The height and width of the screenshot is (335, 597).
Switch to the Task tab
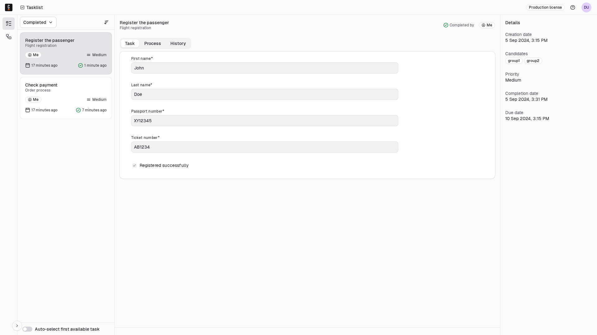pos(130,43)
